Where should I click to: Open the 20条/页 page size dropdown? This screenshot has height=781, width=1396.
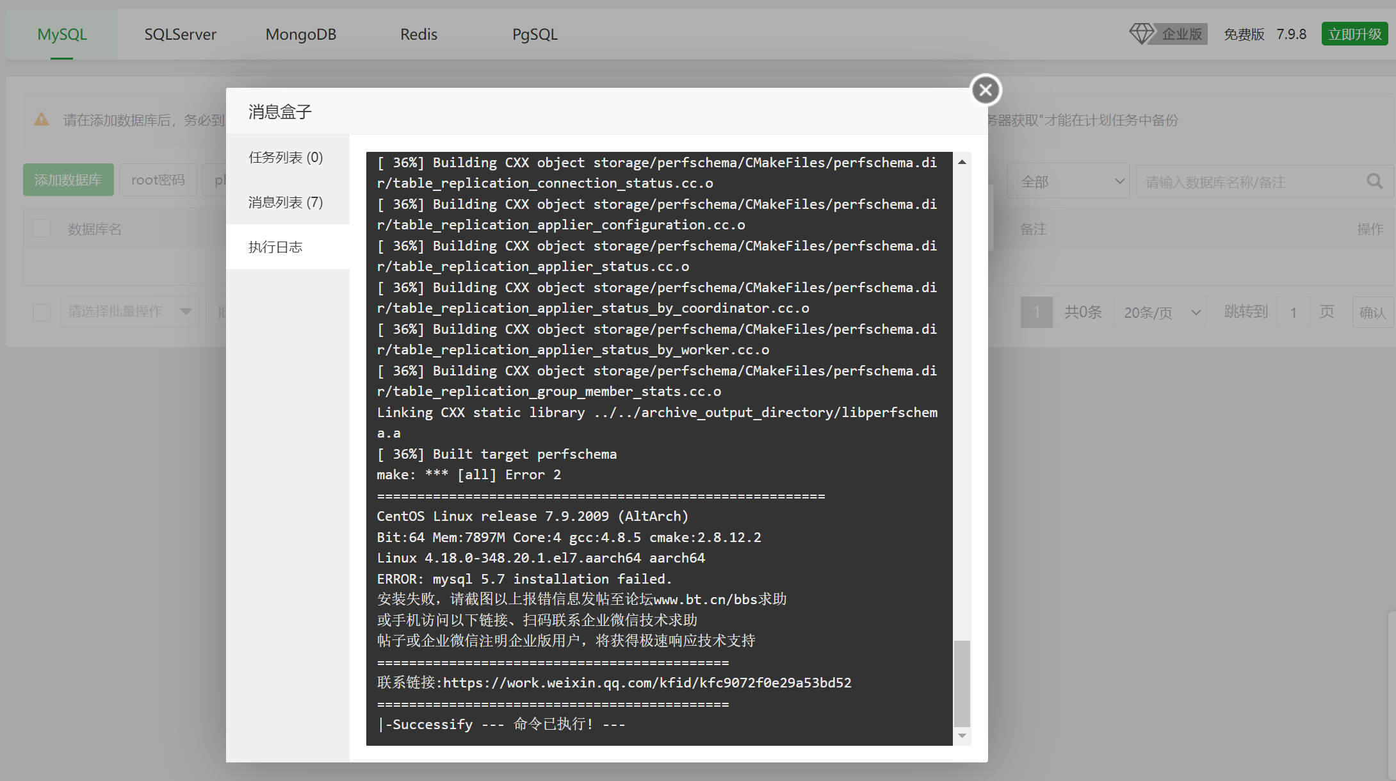coord(1160,312)
